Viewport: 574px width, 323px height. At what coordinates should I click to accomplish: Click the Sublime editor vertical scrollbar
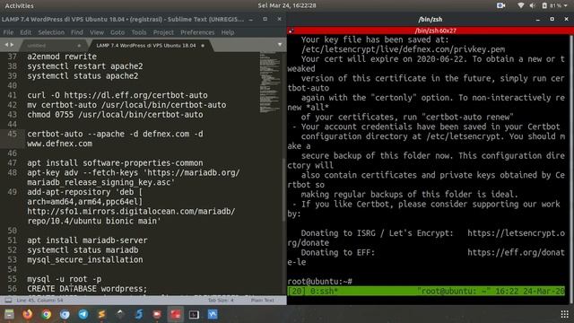[x=284, y=189]
